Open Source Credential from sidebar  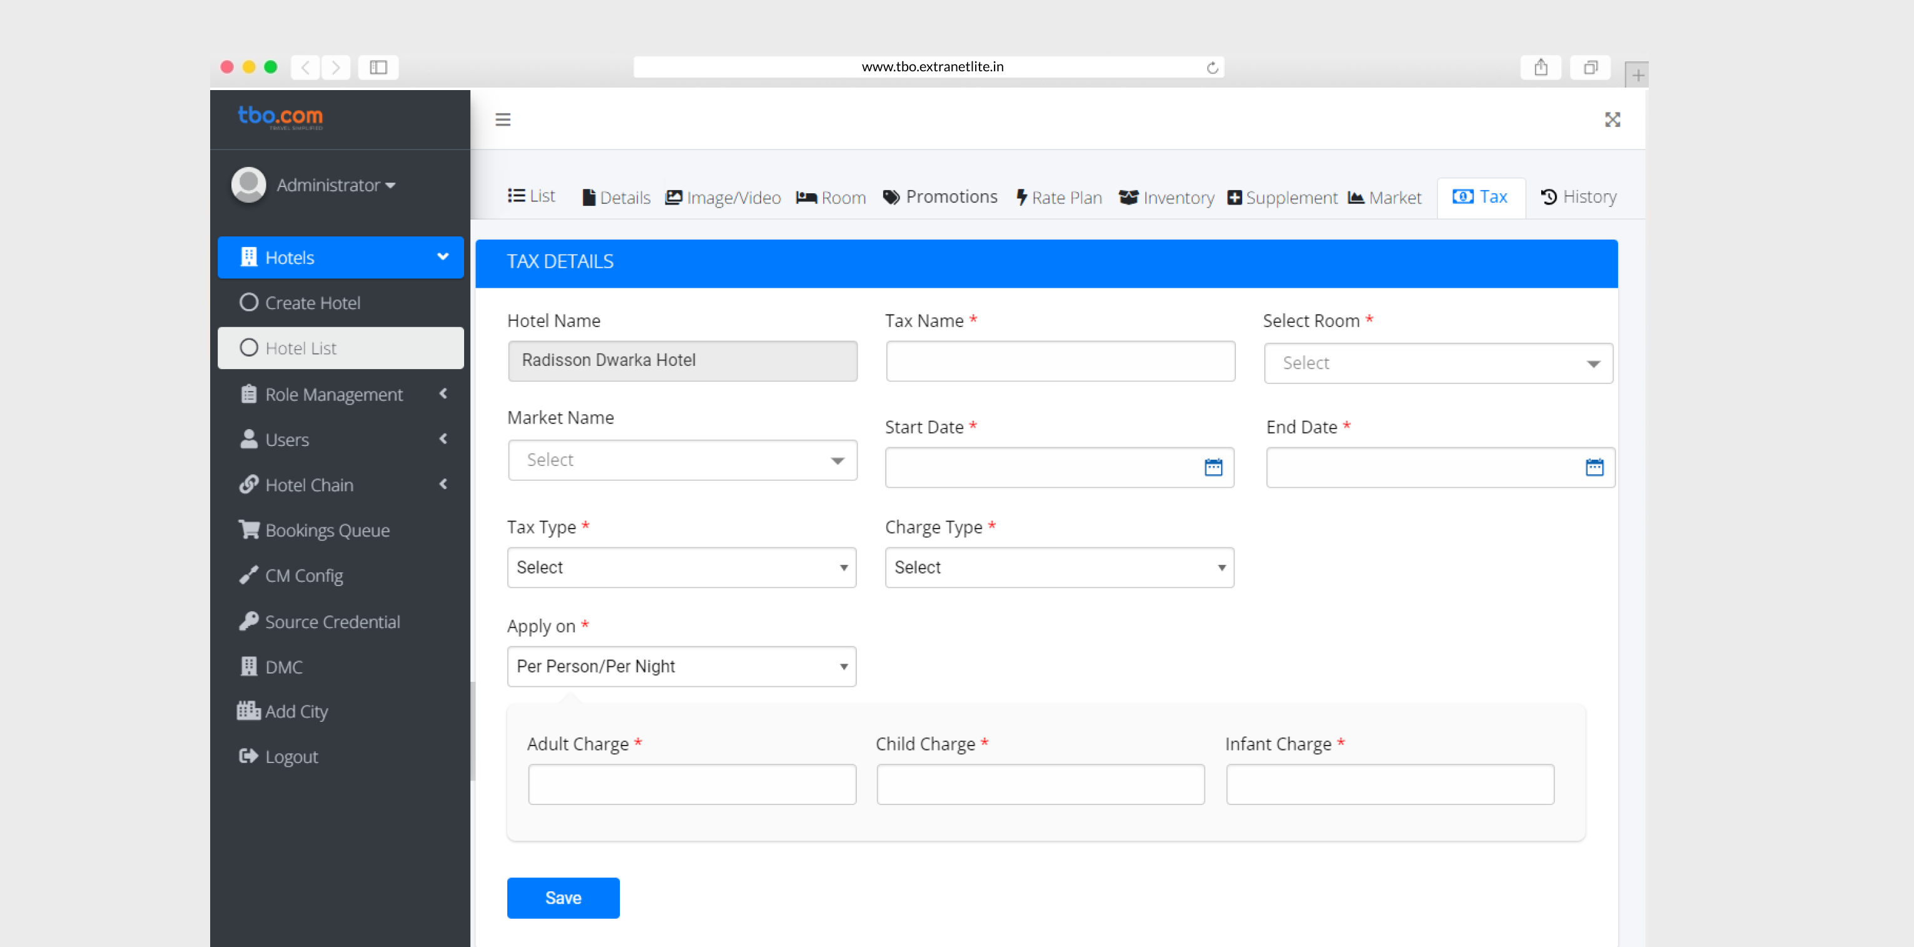pyautogui.click(x=340, y=621)
